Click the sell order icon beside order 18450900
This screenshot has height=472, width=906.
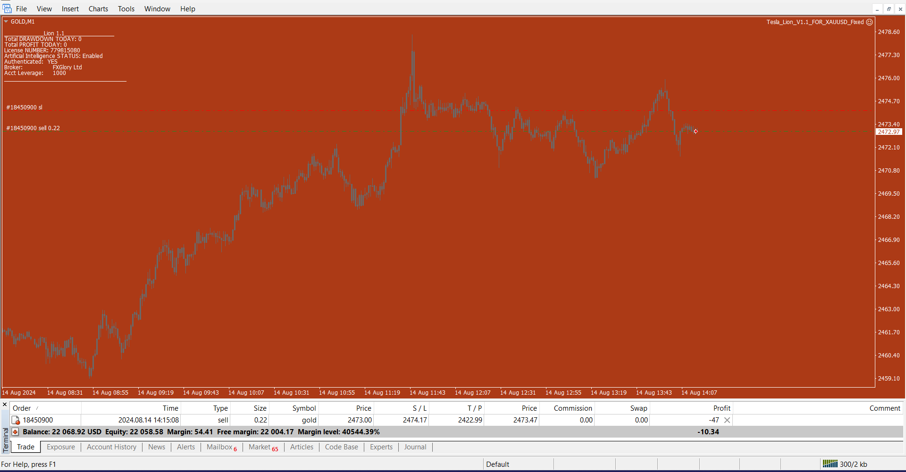[16, 420]
